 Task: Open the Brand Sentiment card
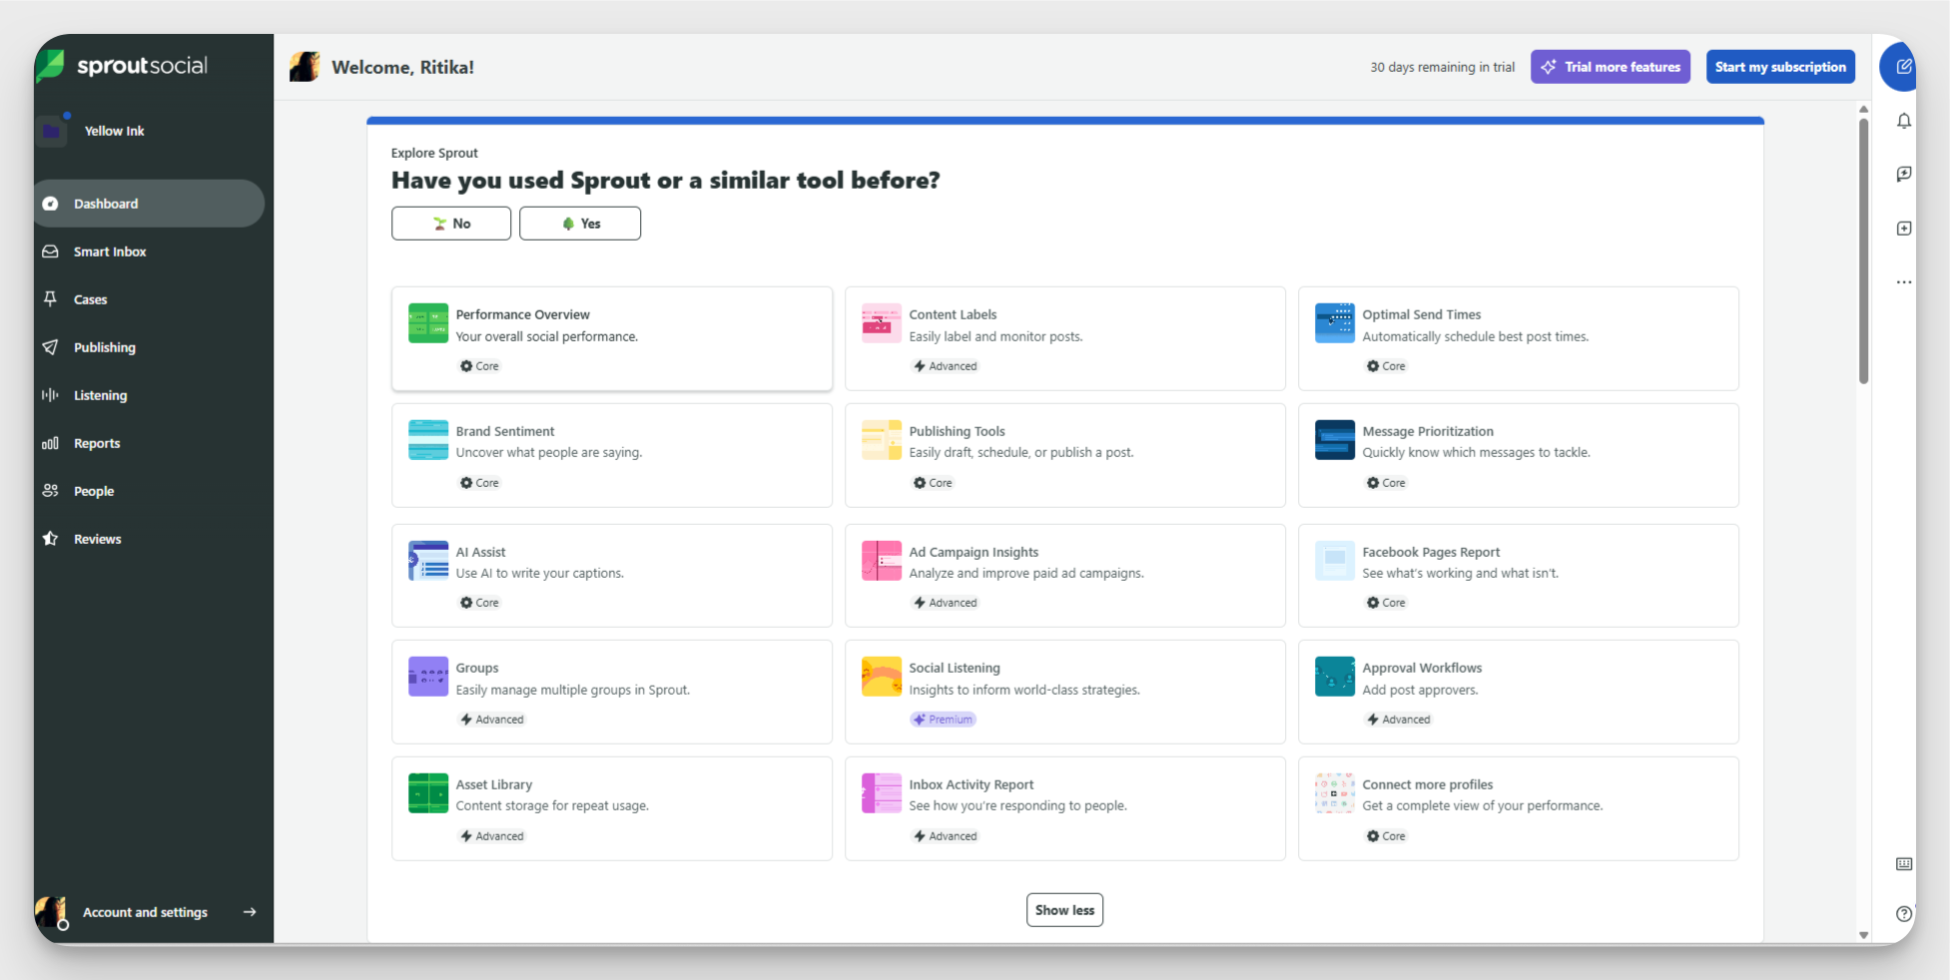[612, 455]
